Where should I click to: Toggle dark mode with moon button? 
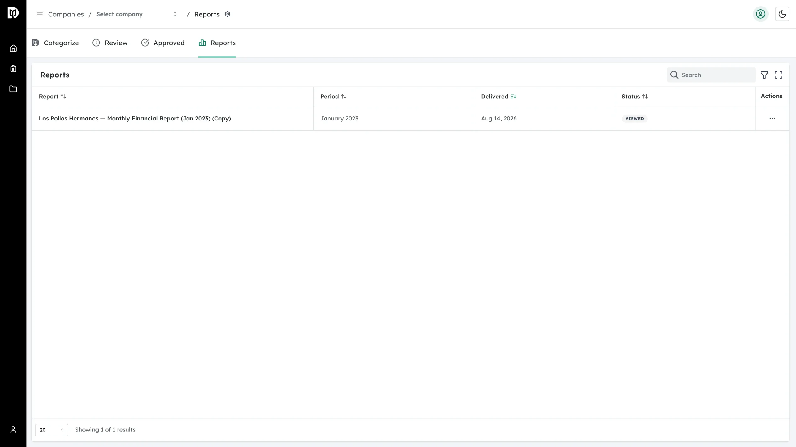click(x=782, y=14)
